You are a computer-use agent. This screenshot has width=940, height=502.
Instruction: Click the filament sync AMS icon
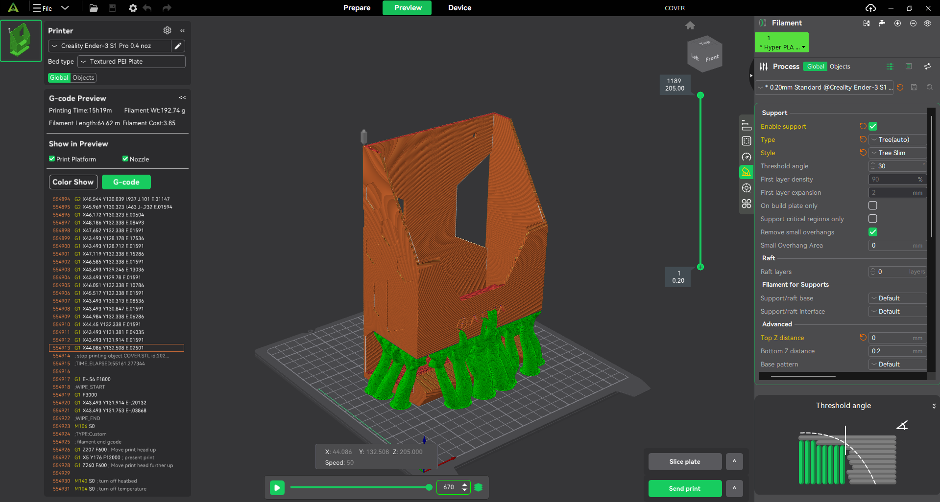(x=867, y=23)
